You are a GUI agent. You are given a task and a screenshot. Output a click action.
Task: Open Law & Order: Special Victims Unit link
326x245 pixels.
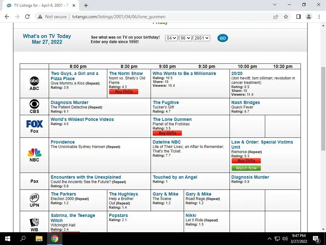262,145
